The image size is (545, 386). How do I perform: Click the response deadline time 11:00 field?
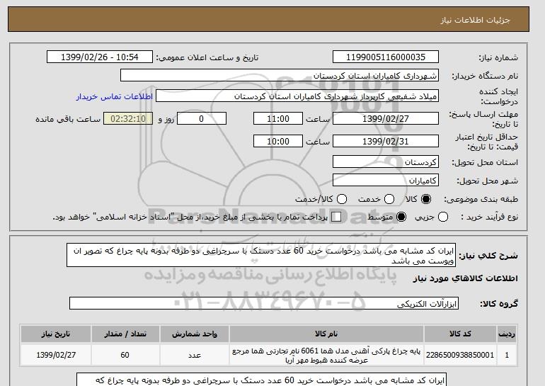[278, 118]
